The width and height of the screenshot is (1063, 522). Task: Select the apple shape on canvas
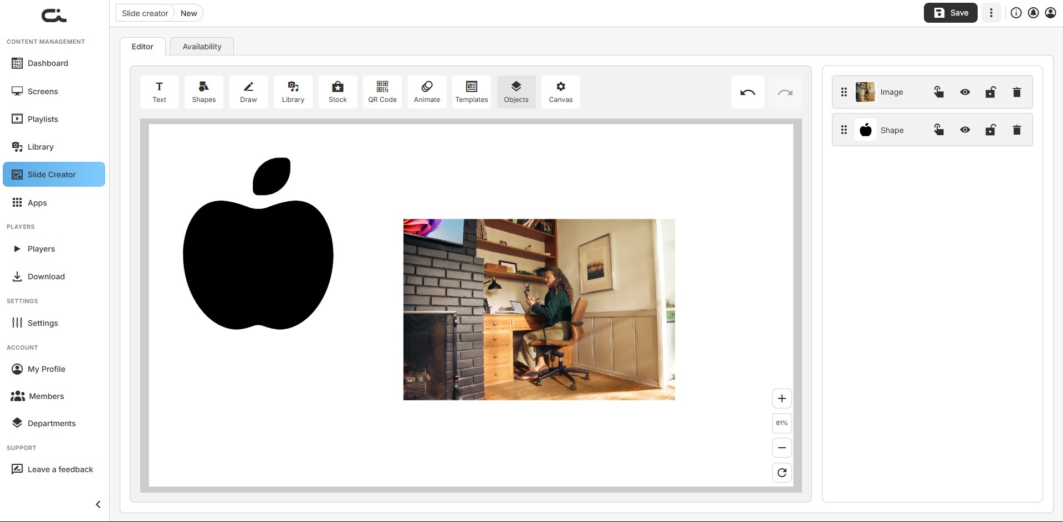click(258, 244)
